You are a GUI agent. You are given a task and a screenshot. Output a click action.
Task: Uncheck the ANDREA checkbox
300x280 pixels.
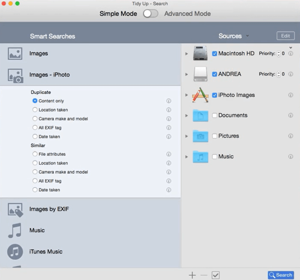214,74
